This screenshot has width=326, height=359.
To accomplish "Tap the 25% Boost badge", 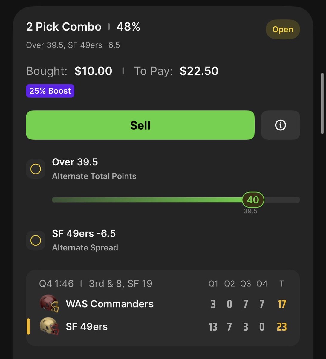I will click(50, 91).
